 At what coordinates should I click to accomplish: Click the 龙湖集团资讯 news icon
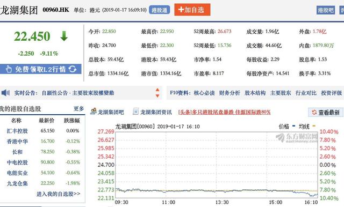(135, 112)
